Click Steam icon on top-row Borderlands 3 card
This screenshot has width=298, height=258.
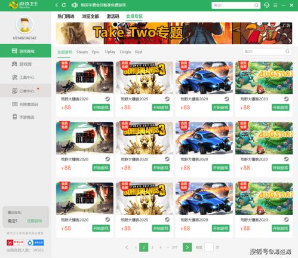click(167, 99)
